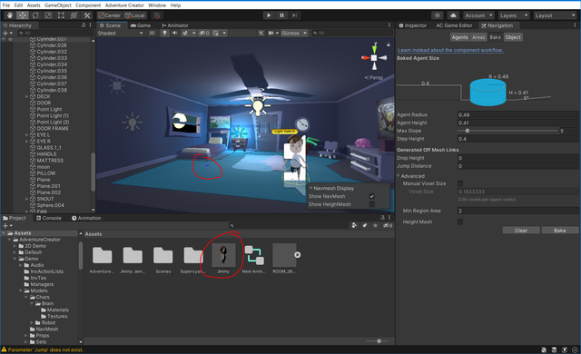Open the component workflow link
581x354 pixels.
(450, 50)
